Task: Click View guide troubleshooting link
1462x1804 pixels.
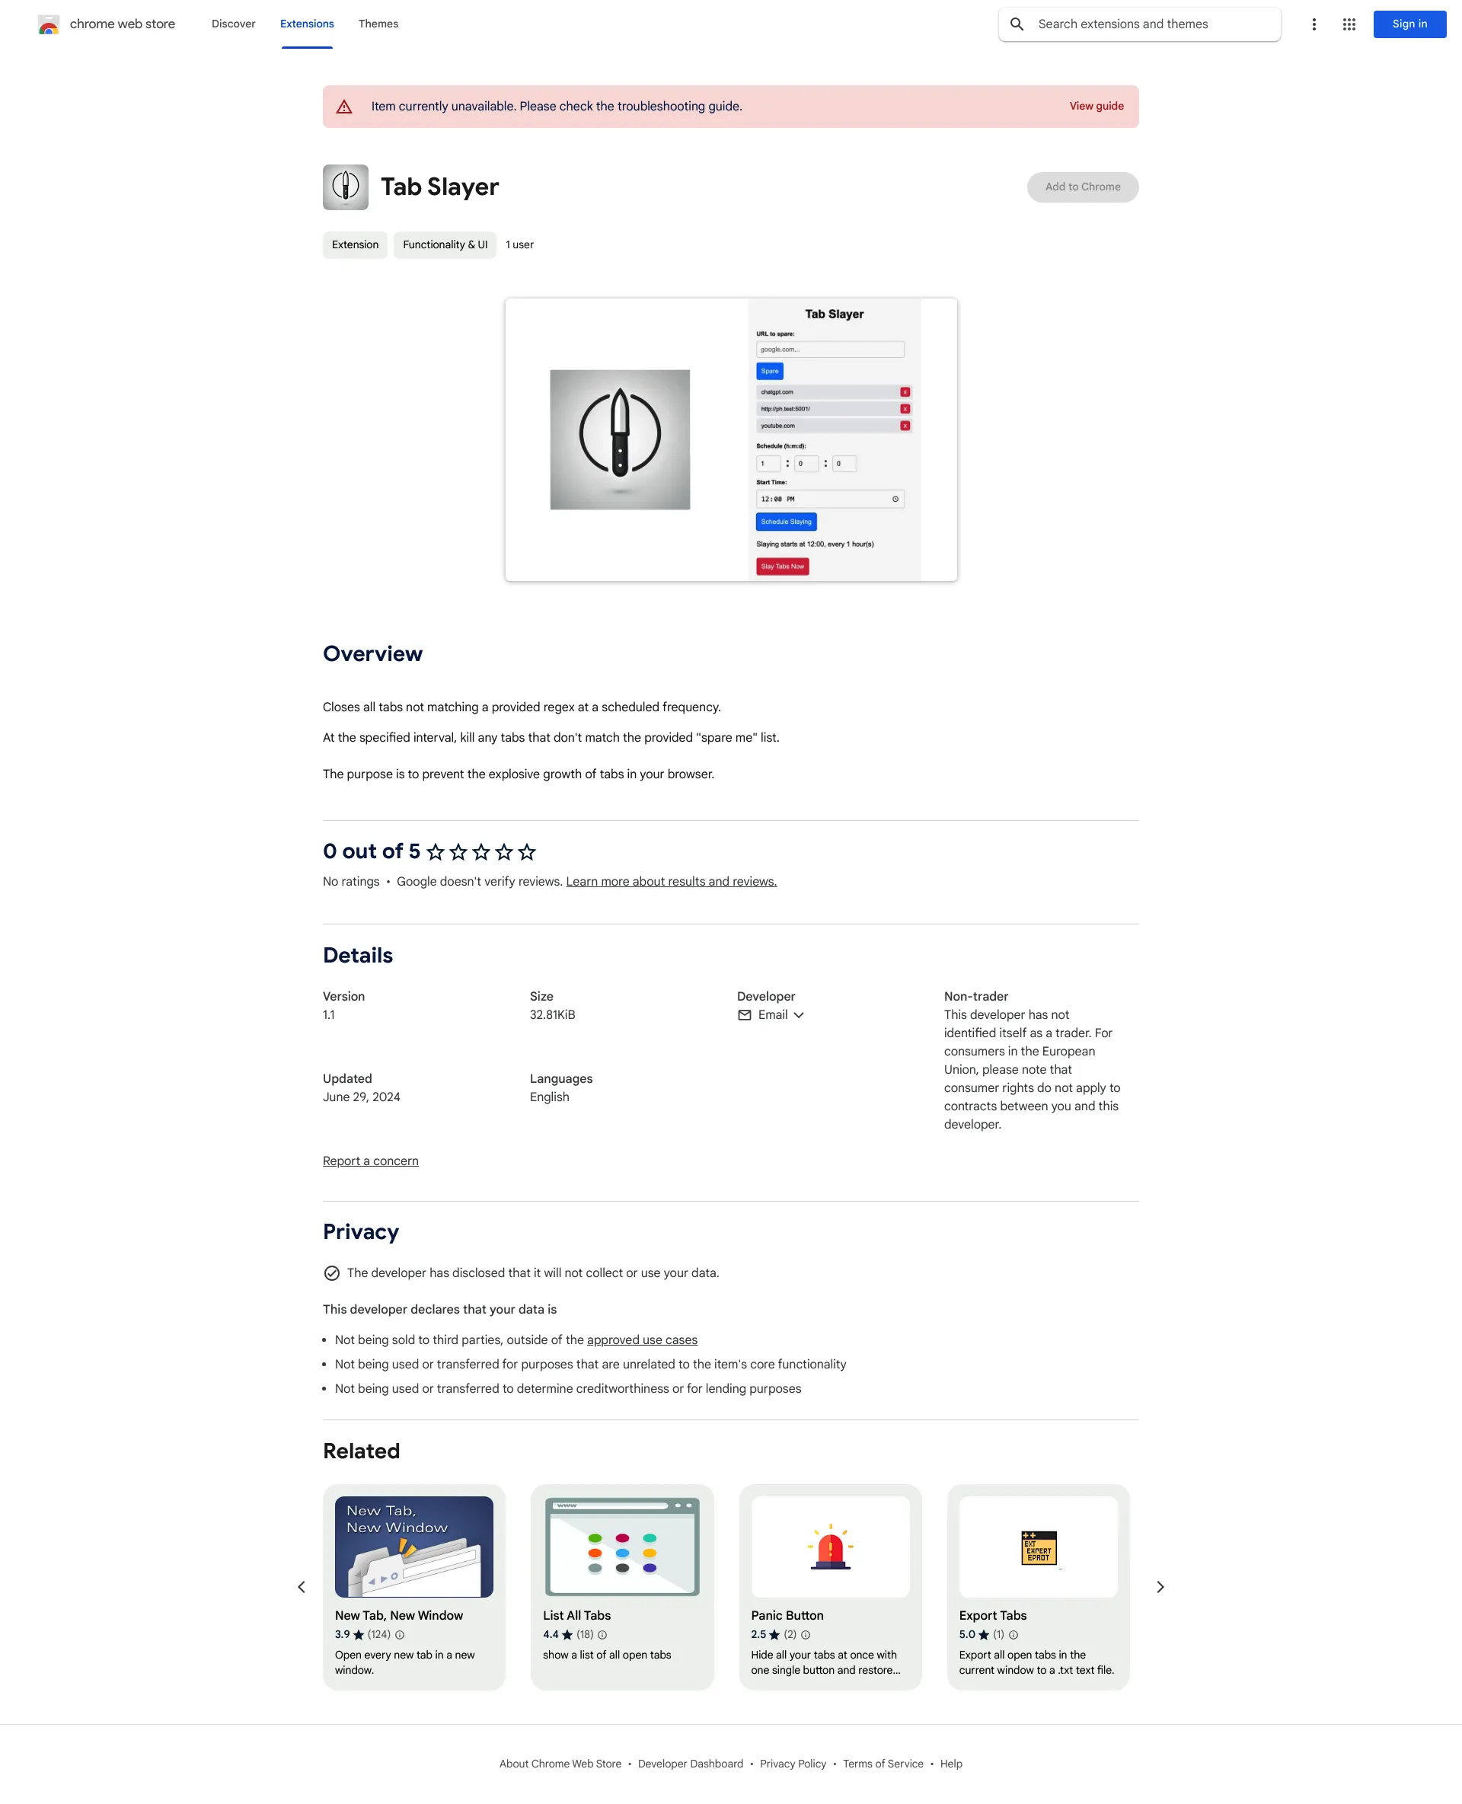Action: [1096, 106]
